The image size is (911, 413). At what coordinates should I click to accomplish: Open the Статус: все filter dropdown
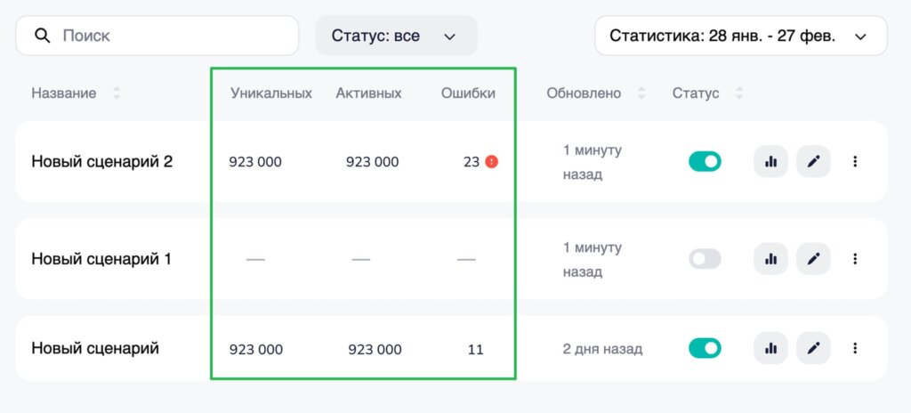(396, 36)
